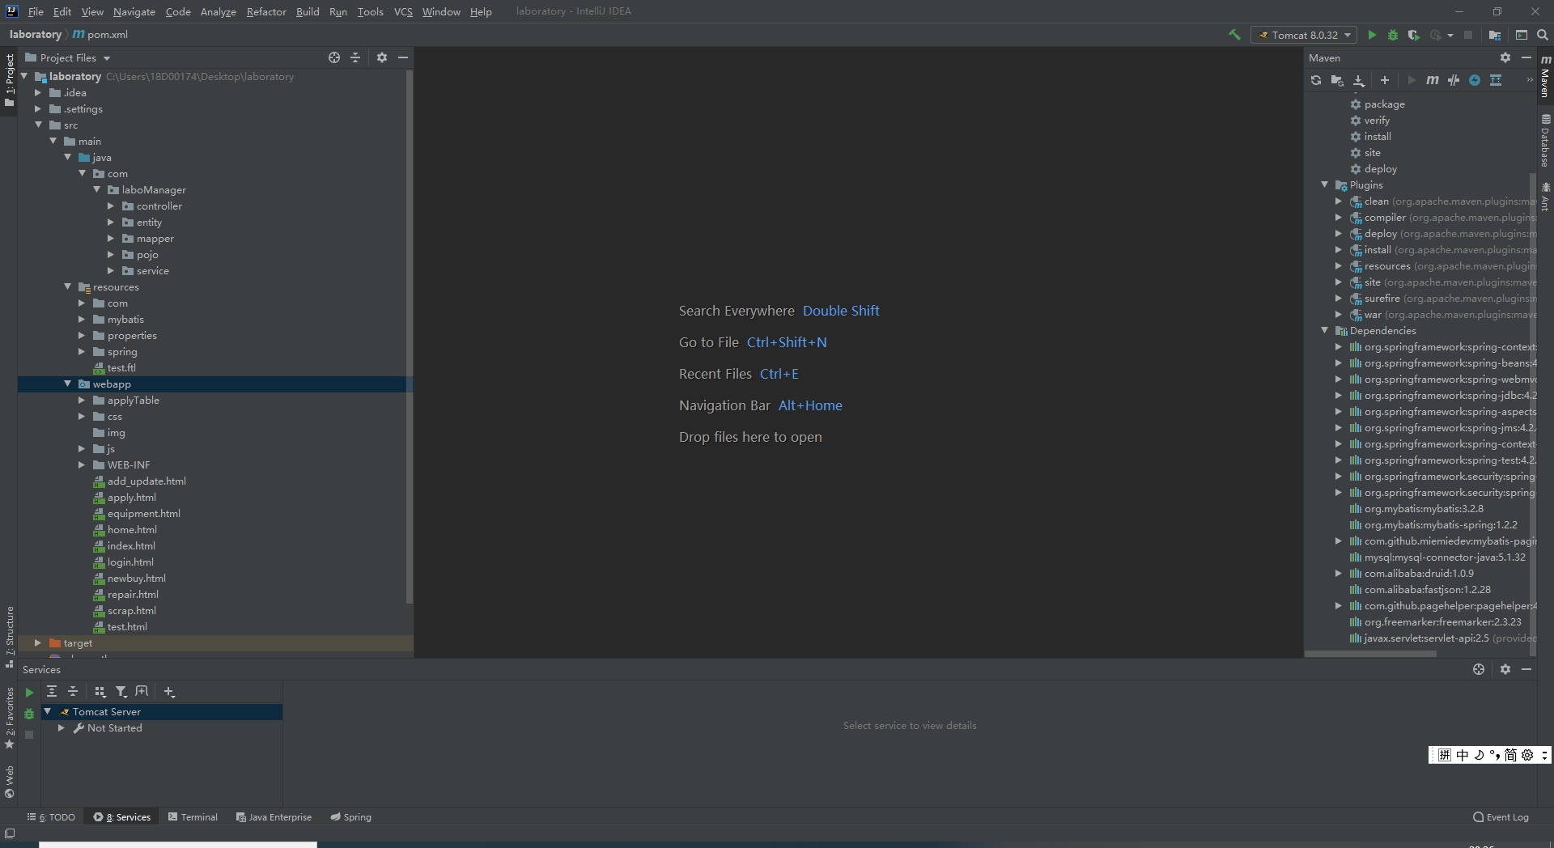The height and width of the screenshot is (848, 1554).
Task: Expand the Not Started node in Services
Action: click(x=62, y=728)
